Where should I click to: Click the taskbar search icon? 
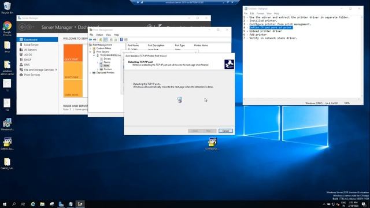[14, 204]
